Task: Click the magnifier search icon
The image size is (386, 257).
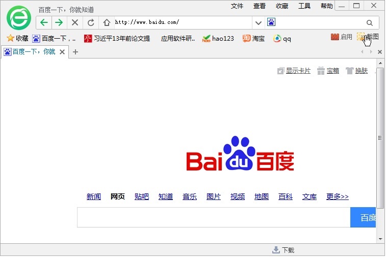Action: pos(369,23)
